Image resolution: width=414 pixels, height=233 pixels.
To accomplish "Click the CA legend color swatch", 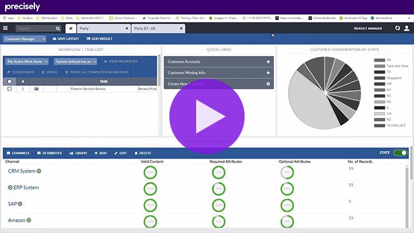I will click(x=380, y=114).
